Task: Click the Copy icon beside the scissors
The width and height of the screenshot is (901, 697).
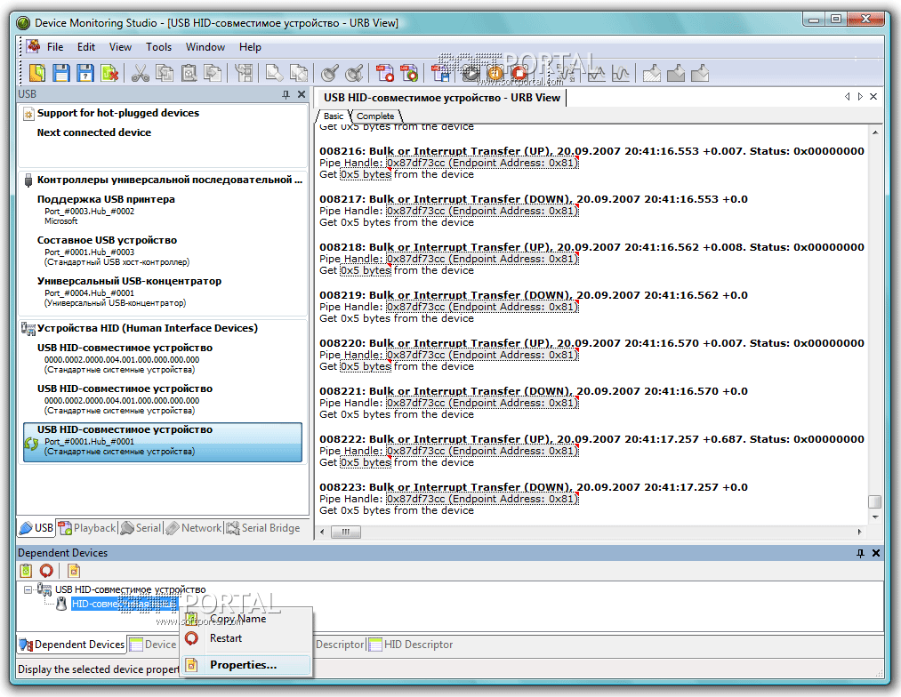Action: (x=165, y=73)
